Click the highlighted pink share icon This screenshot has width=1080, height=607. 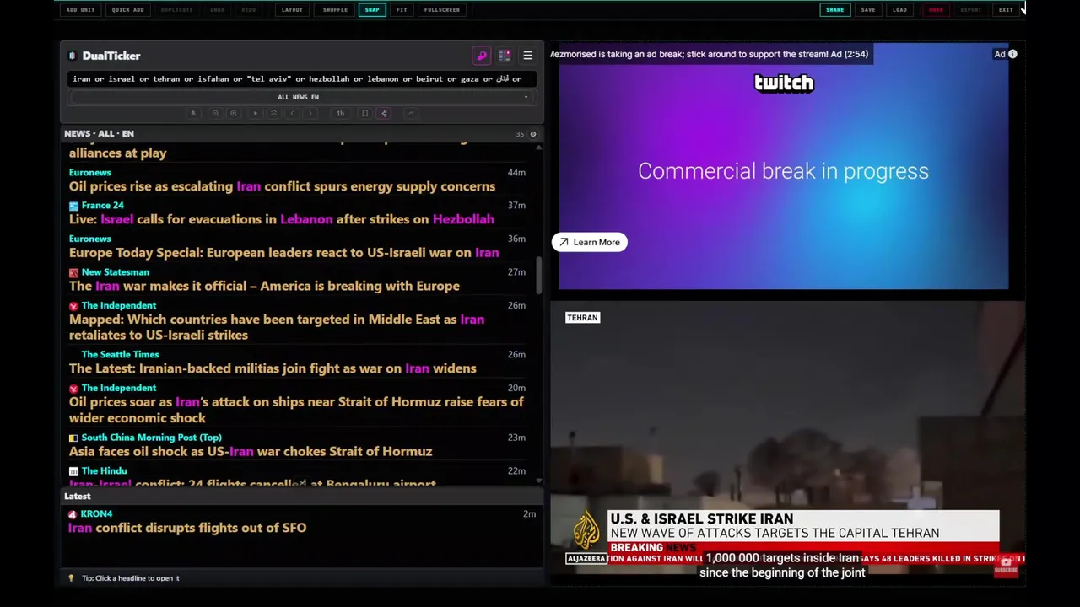(x=384, y=113)
